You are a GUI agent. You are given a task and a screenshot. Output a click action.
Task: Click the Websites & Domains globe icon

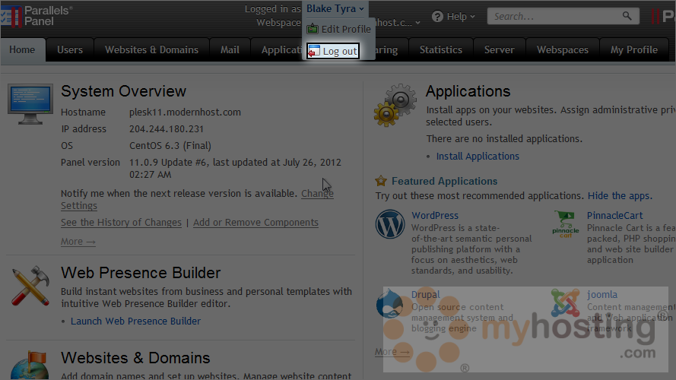point(30,366)
